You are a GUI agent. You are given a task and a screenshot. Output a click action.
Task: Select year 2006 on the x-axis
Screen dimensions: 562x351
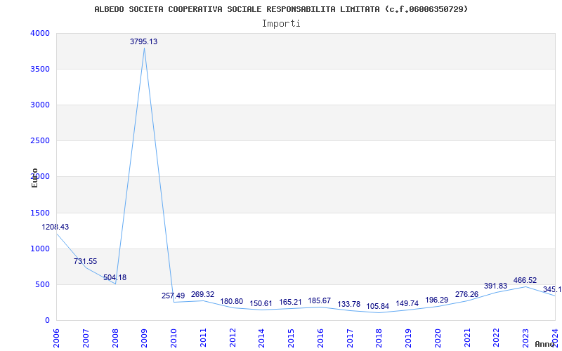[57, 335]
